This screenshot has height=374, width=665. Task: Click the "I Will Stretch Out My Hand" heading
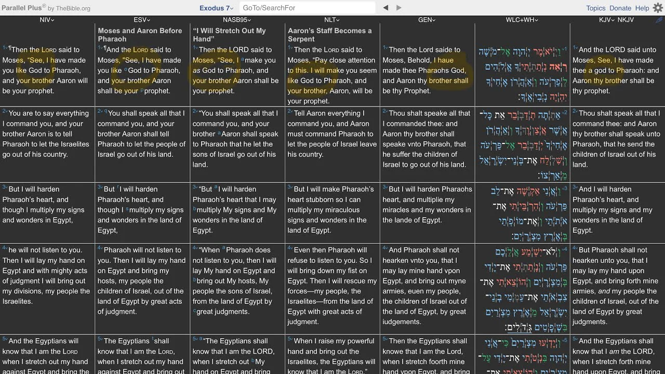click(229, 35)
